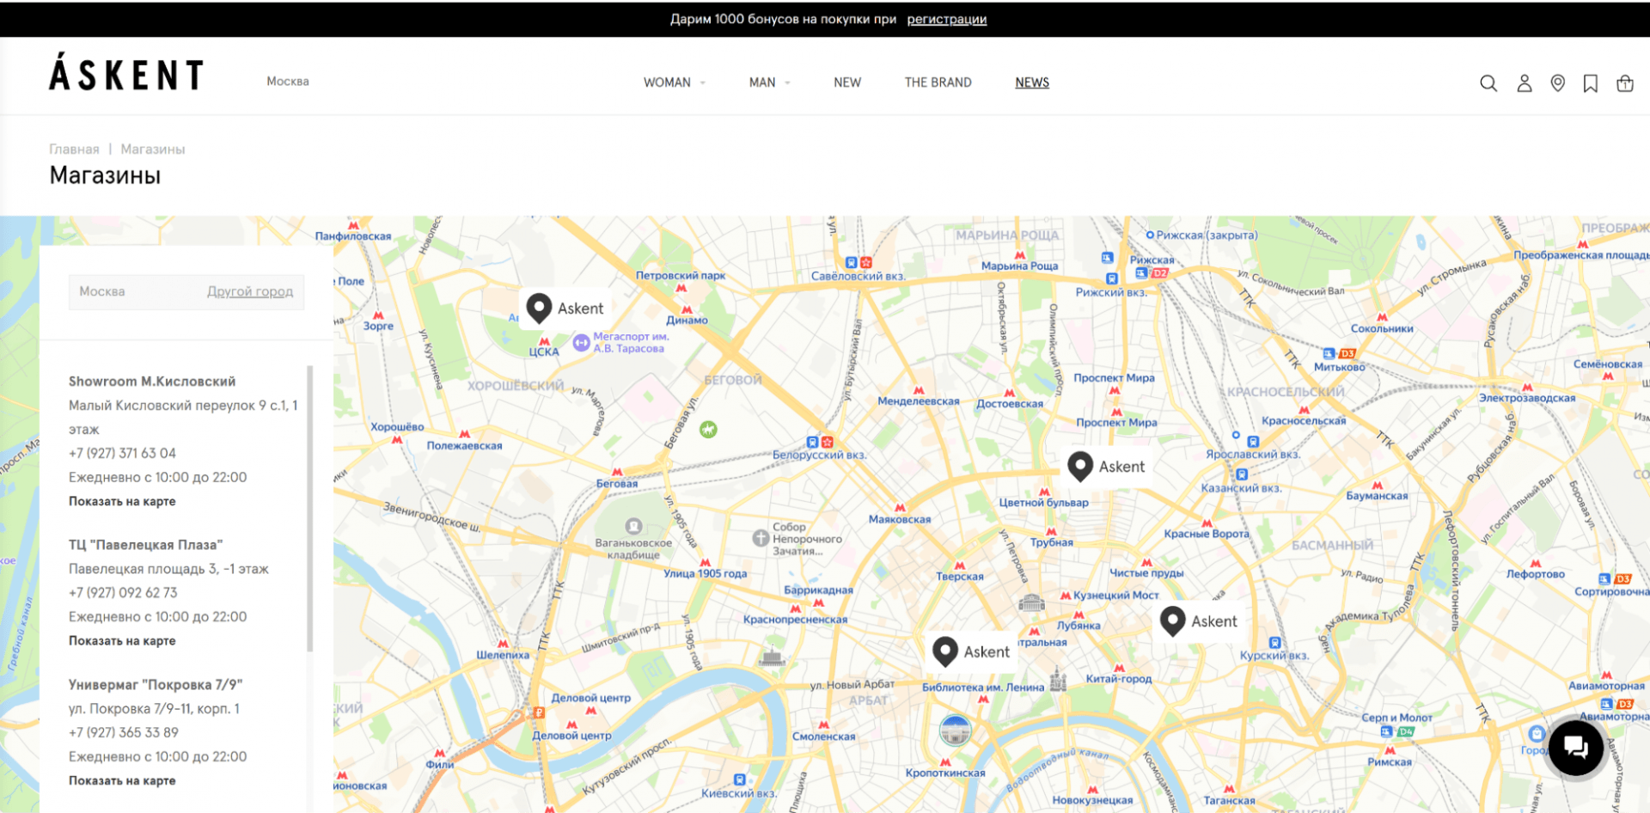Click the store locator pin icon in header
The width and height of the screenshot is (1650, 813).
[x=1557, y=83]
